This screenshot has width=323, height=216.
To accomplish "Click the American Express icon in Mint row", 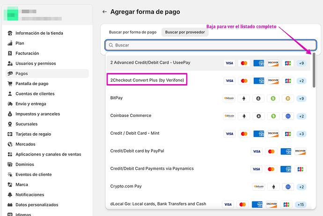I will pos(259,134).
